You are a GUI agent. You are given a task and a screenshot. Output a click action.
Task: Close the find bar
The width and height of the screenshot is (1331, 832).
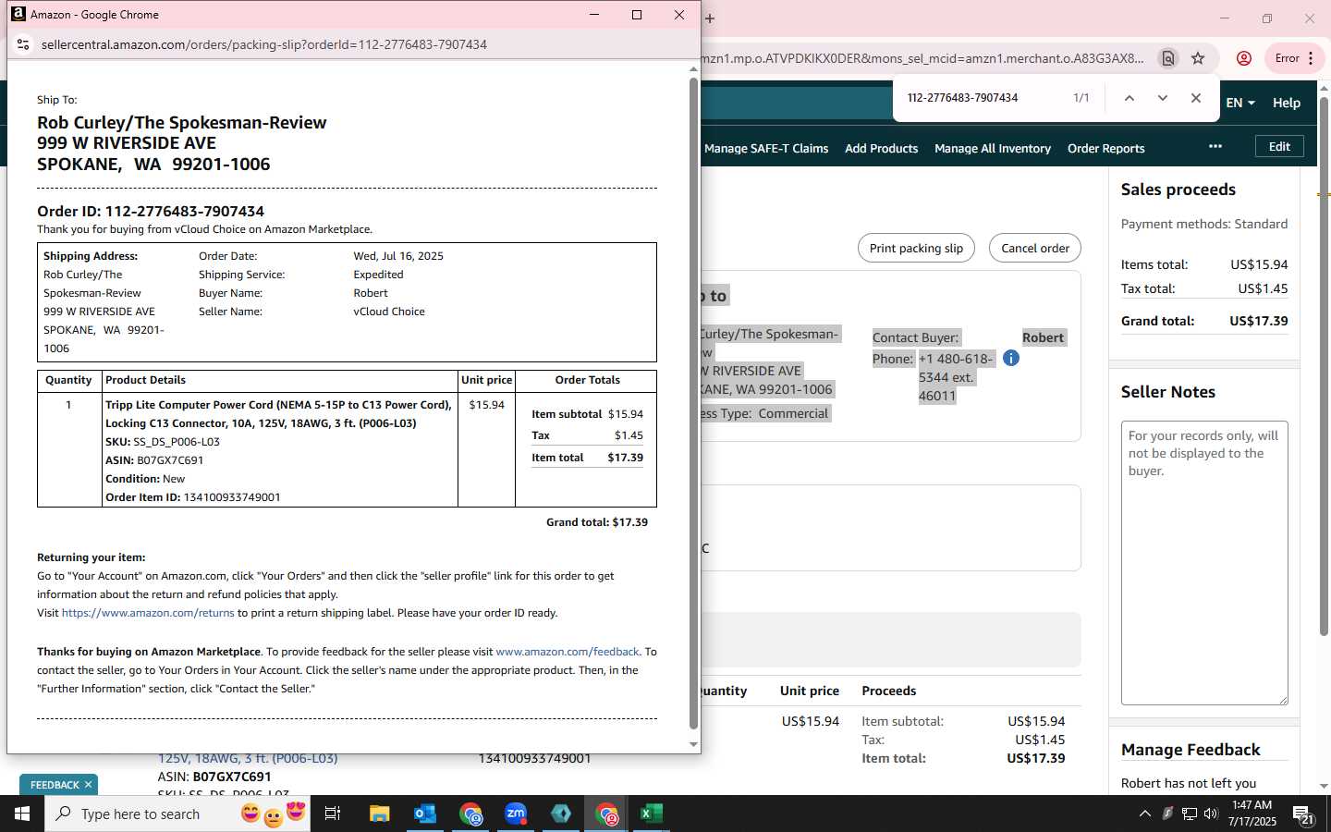1195,98
